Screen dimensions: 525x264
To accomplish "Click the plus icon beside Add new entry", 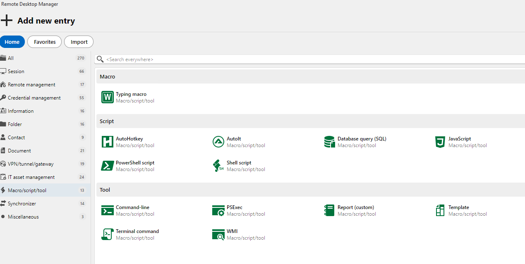I will (7, 20).
